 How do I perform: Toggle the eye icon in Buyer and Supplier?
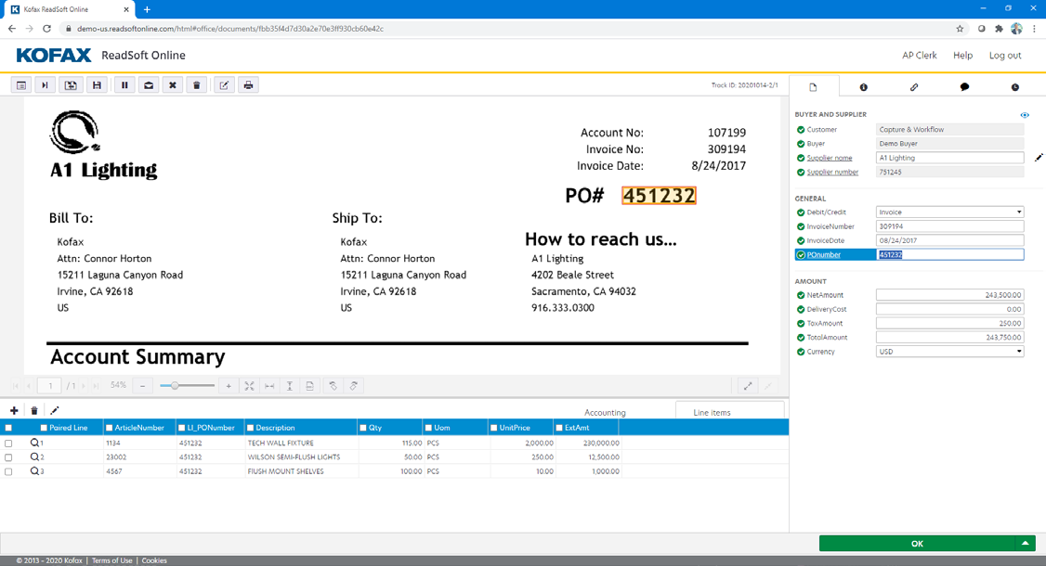pyautogui.click(x=1025, y=115)
